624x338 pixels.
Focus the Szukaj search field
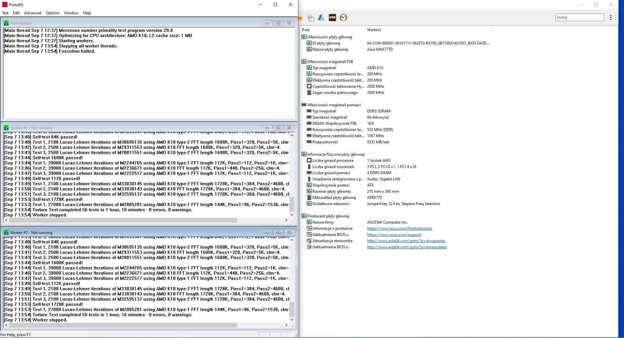coord(579,17)
